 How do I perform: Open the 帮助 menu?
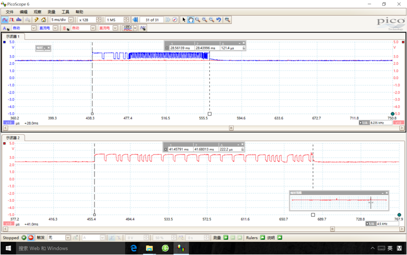click(80, 12)
